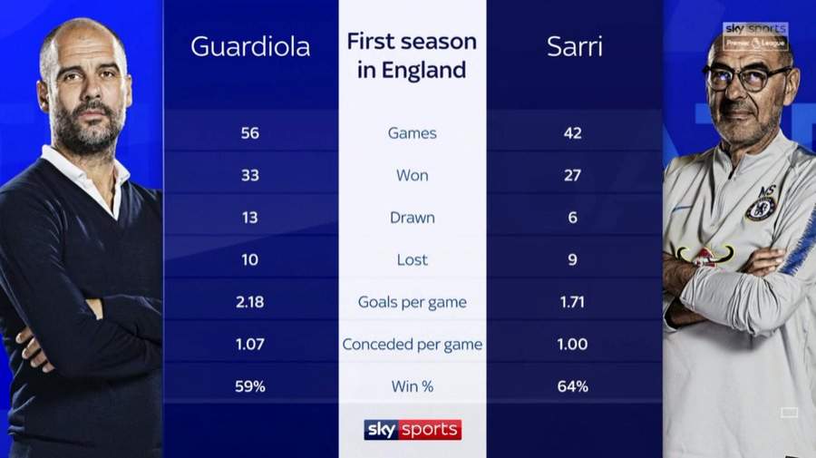816x458 pixels.
Task: Select the Sarri column heading
Action: point(575,47)
